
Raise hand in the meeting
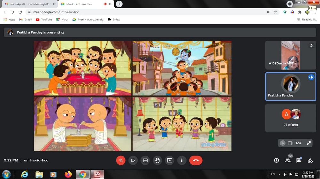click(x=157, y=160)
